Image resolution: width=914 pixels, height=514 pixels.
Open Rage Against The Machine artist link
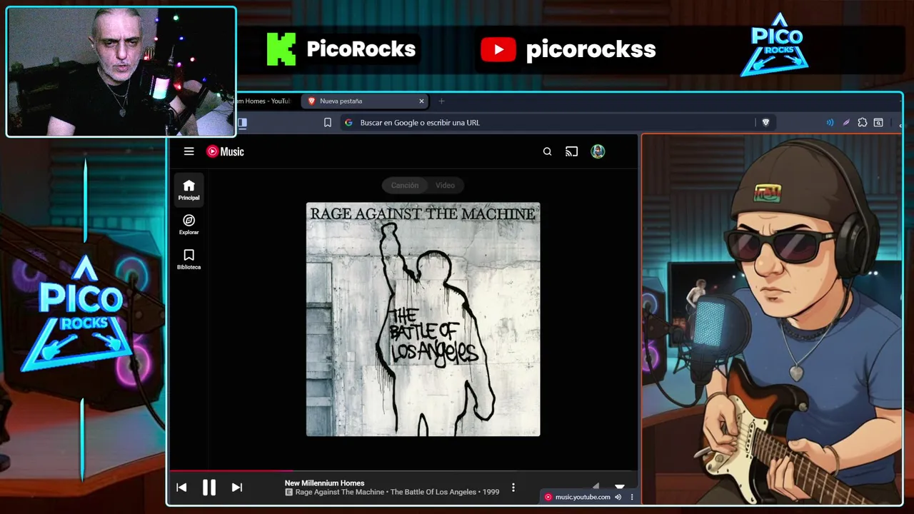point(340,493)
